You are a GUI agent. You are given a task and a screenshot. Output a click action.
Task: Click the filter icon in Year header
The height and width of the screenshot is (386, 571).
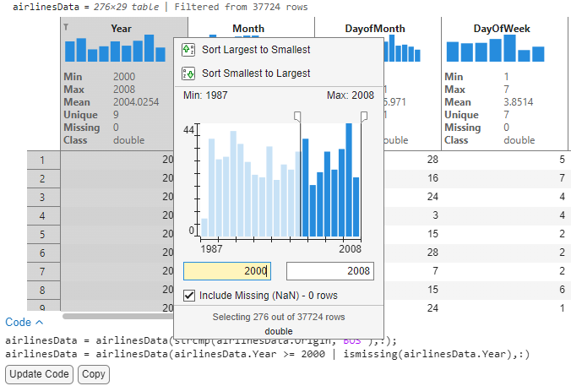(67, 27)
